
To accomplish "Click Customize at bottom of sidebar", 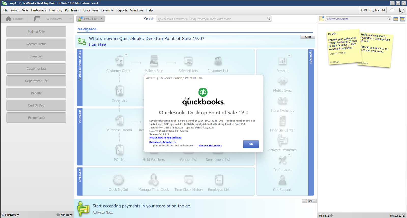I will pyautogui.click(x=10, y=215).
